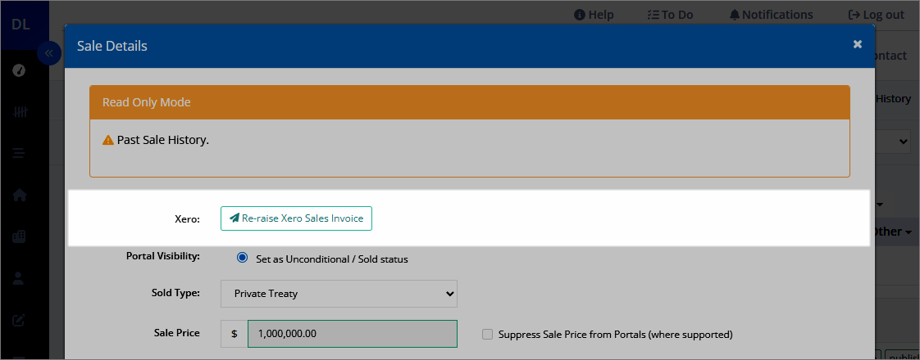Image resolution: width=920 pixels, height=360 pixels.
Task: Collapse the sidebar with the chevron button
Action: tap(49, 53)
